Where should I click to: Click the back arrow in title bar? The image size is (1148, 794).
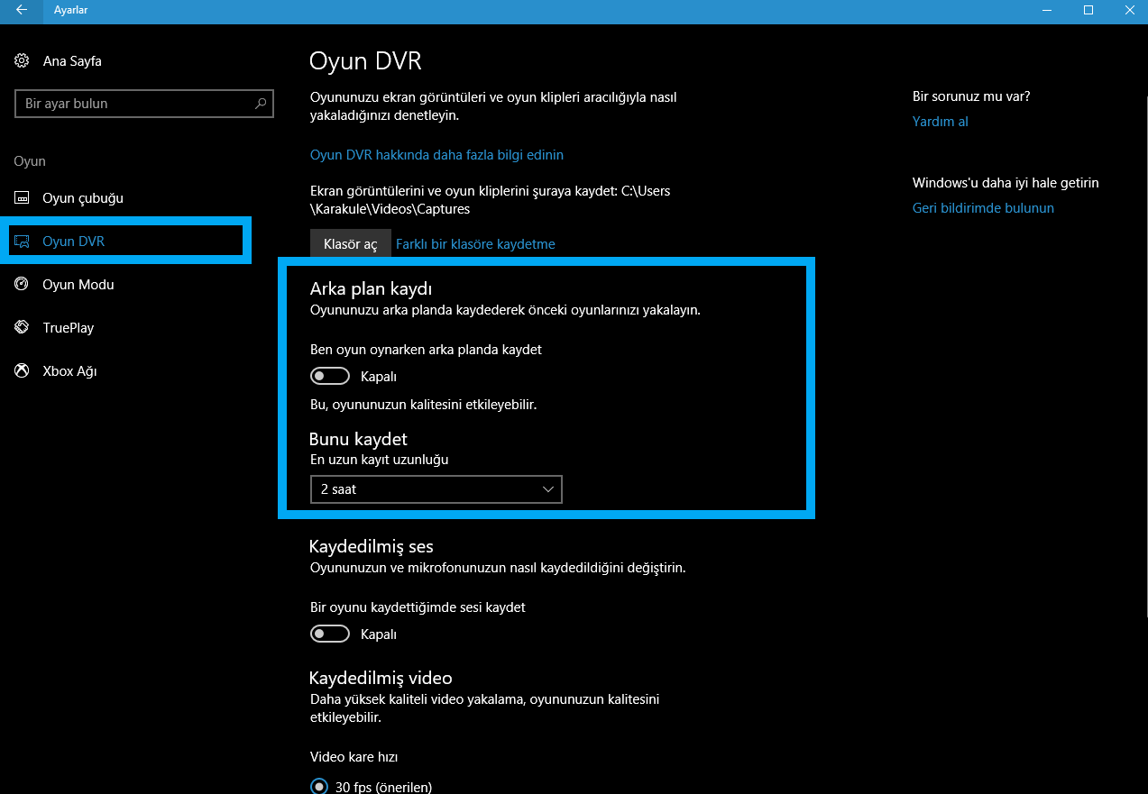(x=21, y=11)
